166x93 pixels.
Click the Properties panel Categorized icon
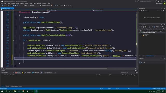140,63
